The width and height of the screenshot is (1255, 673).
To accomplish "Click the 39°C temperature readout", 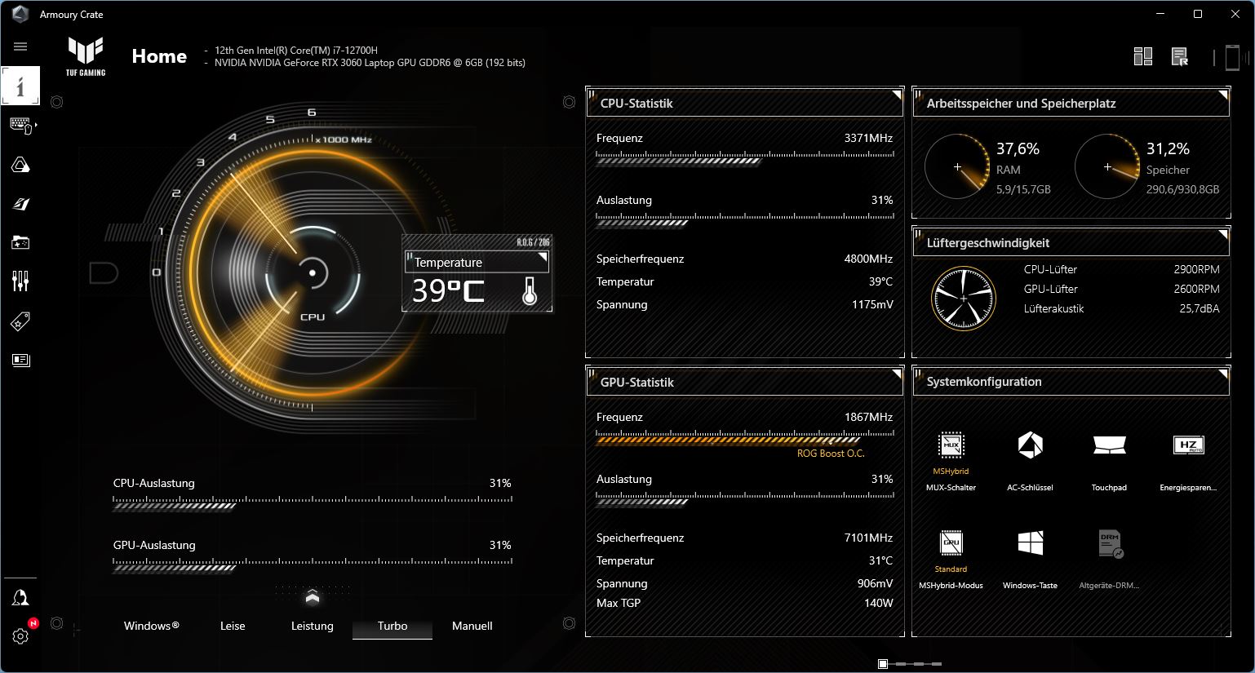I will coord(448,291).
